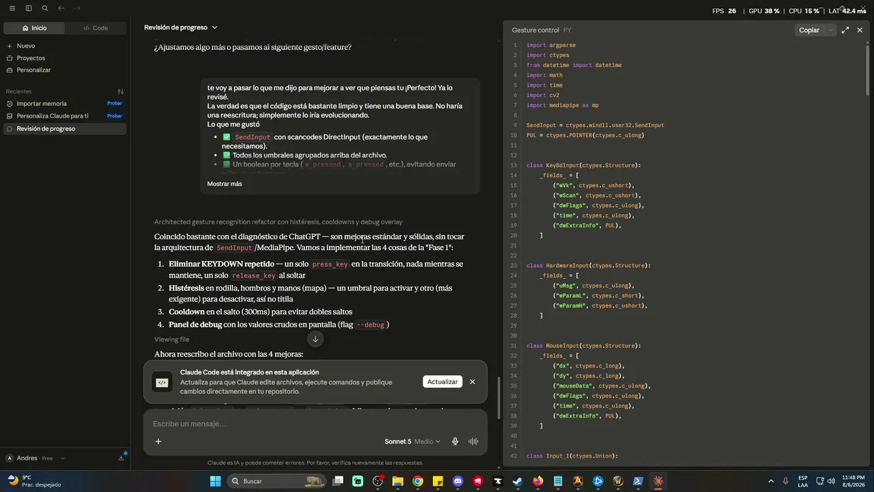Click the tray microphone icon
The image size is (874, 492).
(786, 481)
